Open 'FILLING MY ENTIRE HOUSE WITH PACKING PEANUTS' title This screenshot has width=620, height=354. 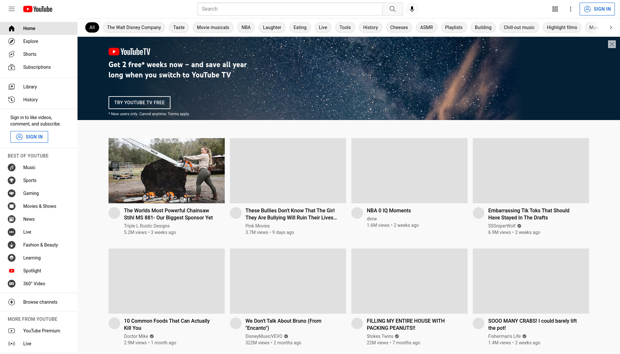[x=406, y=324]
